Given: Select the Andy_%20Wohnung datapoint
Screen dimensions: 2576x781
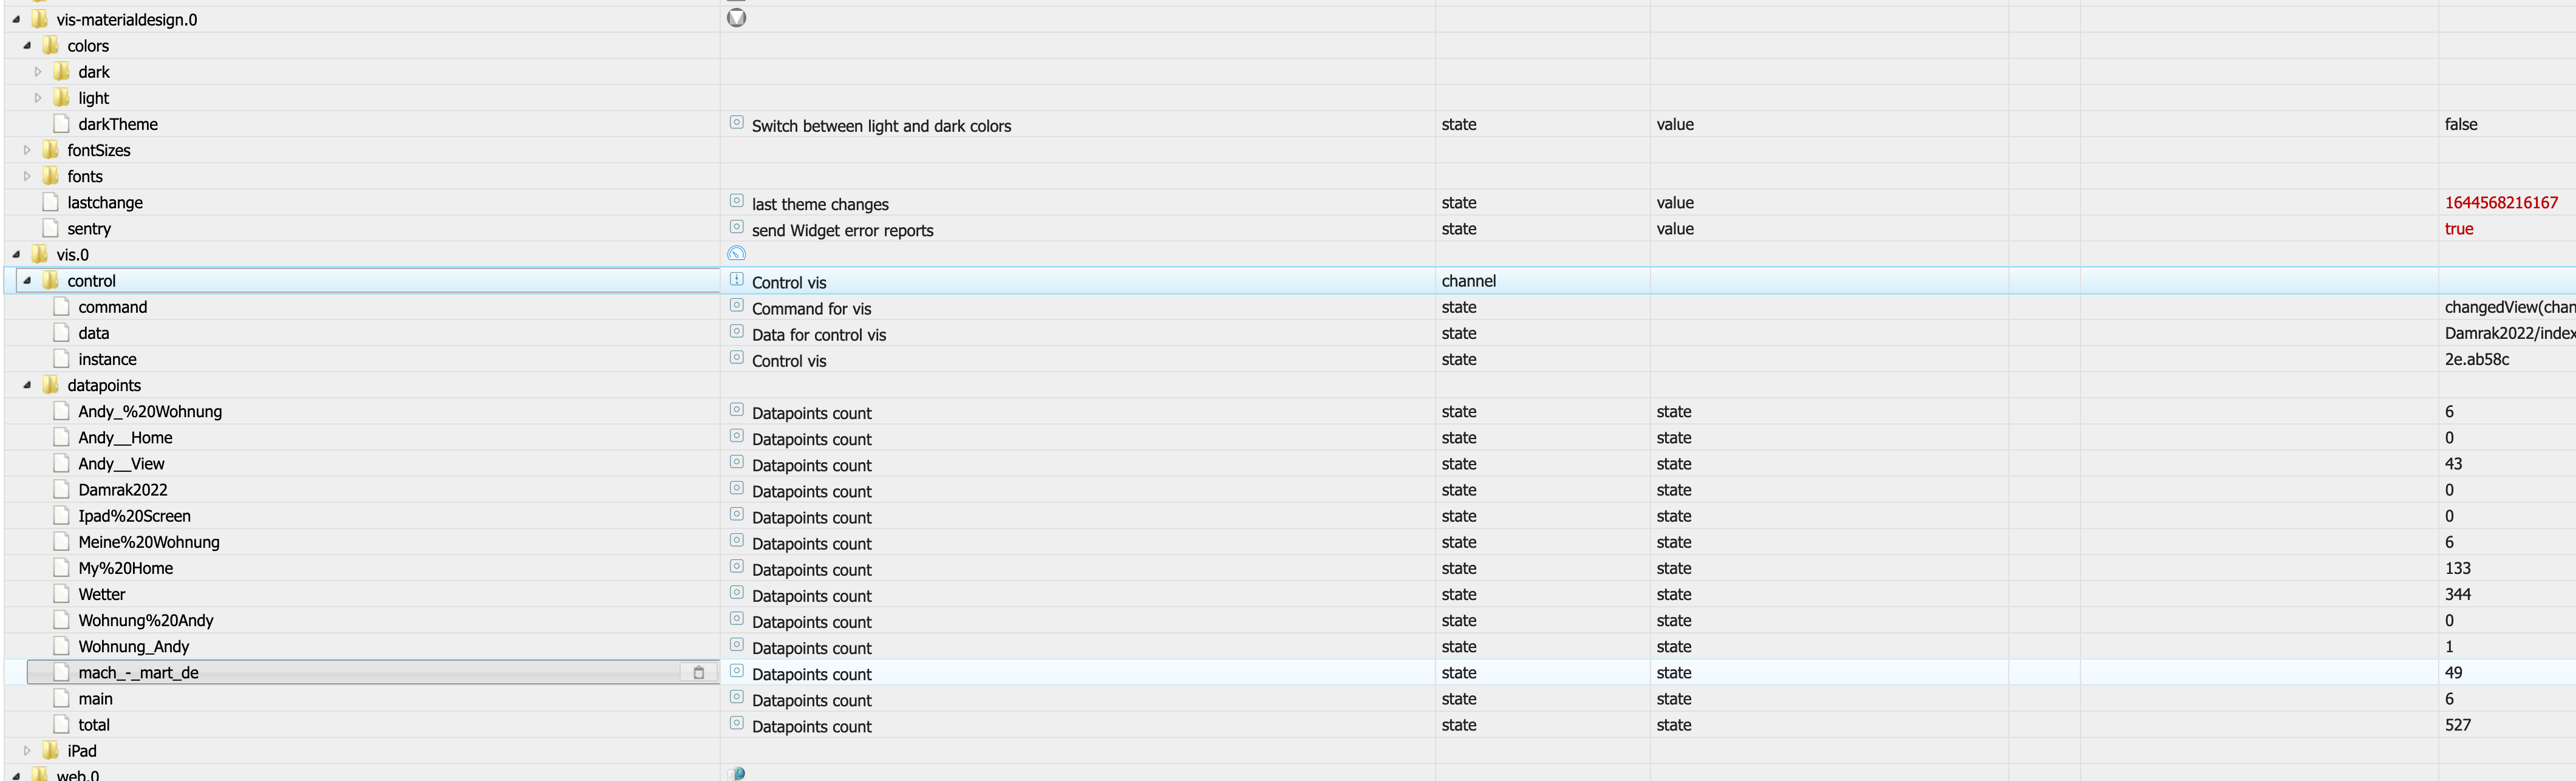Looking at the screenshot, I should (x=150, y=411).
